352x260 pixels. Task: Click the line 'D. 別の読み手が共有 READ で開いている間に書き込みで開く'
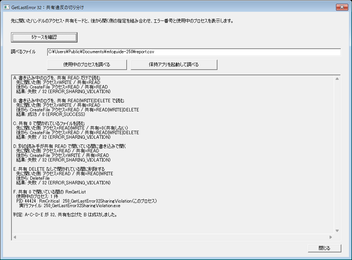click(x=70, y=146)
